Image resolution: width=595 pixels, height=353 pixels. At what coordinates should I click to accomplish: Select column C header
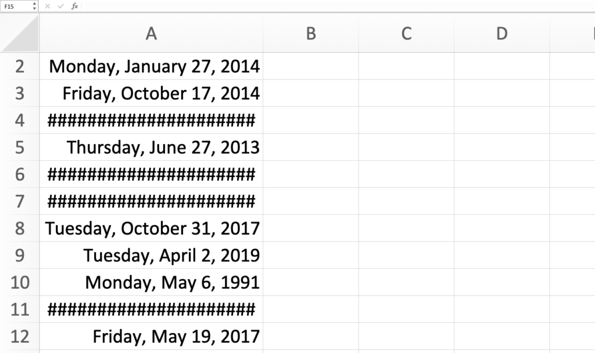406,34
